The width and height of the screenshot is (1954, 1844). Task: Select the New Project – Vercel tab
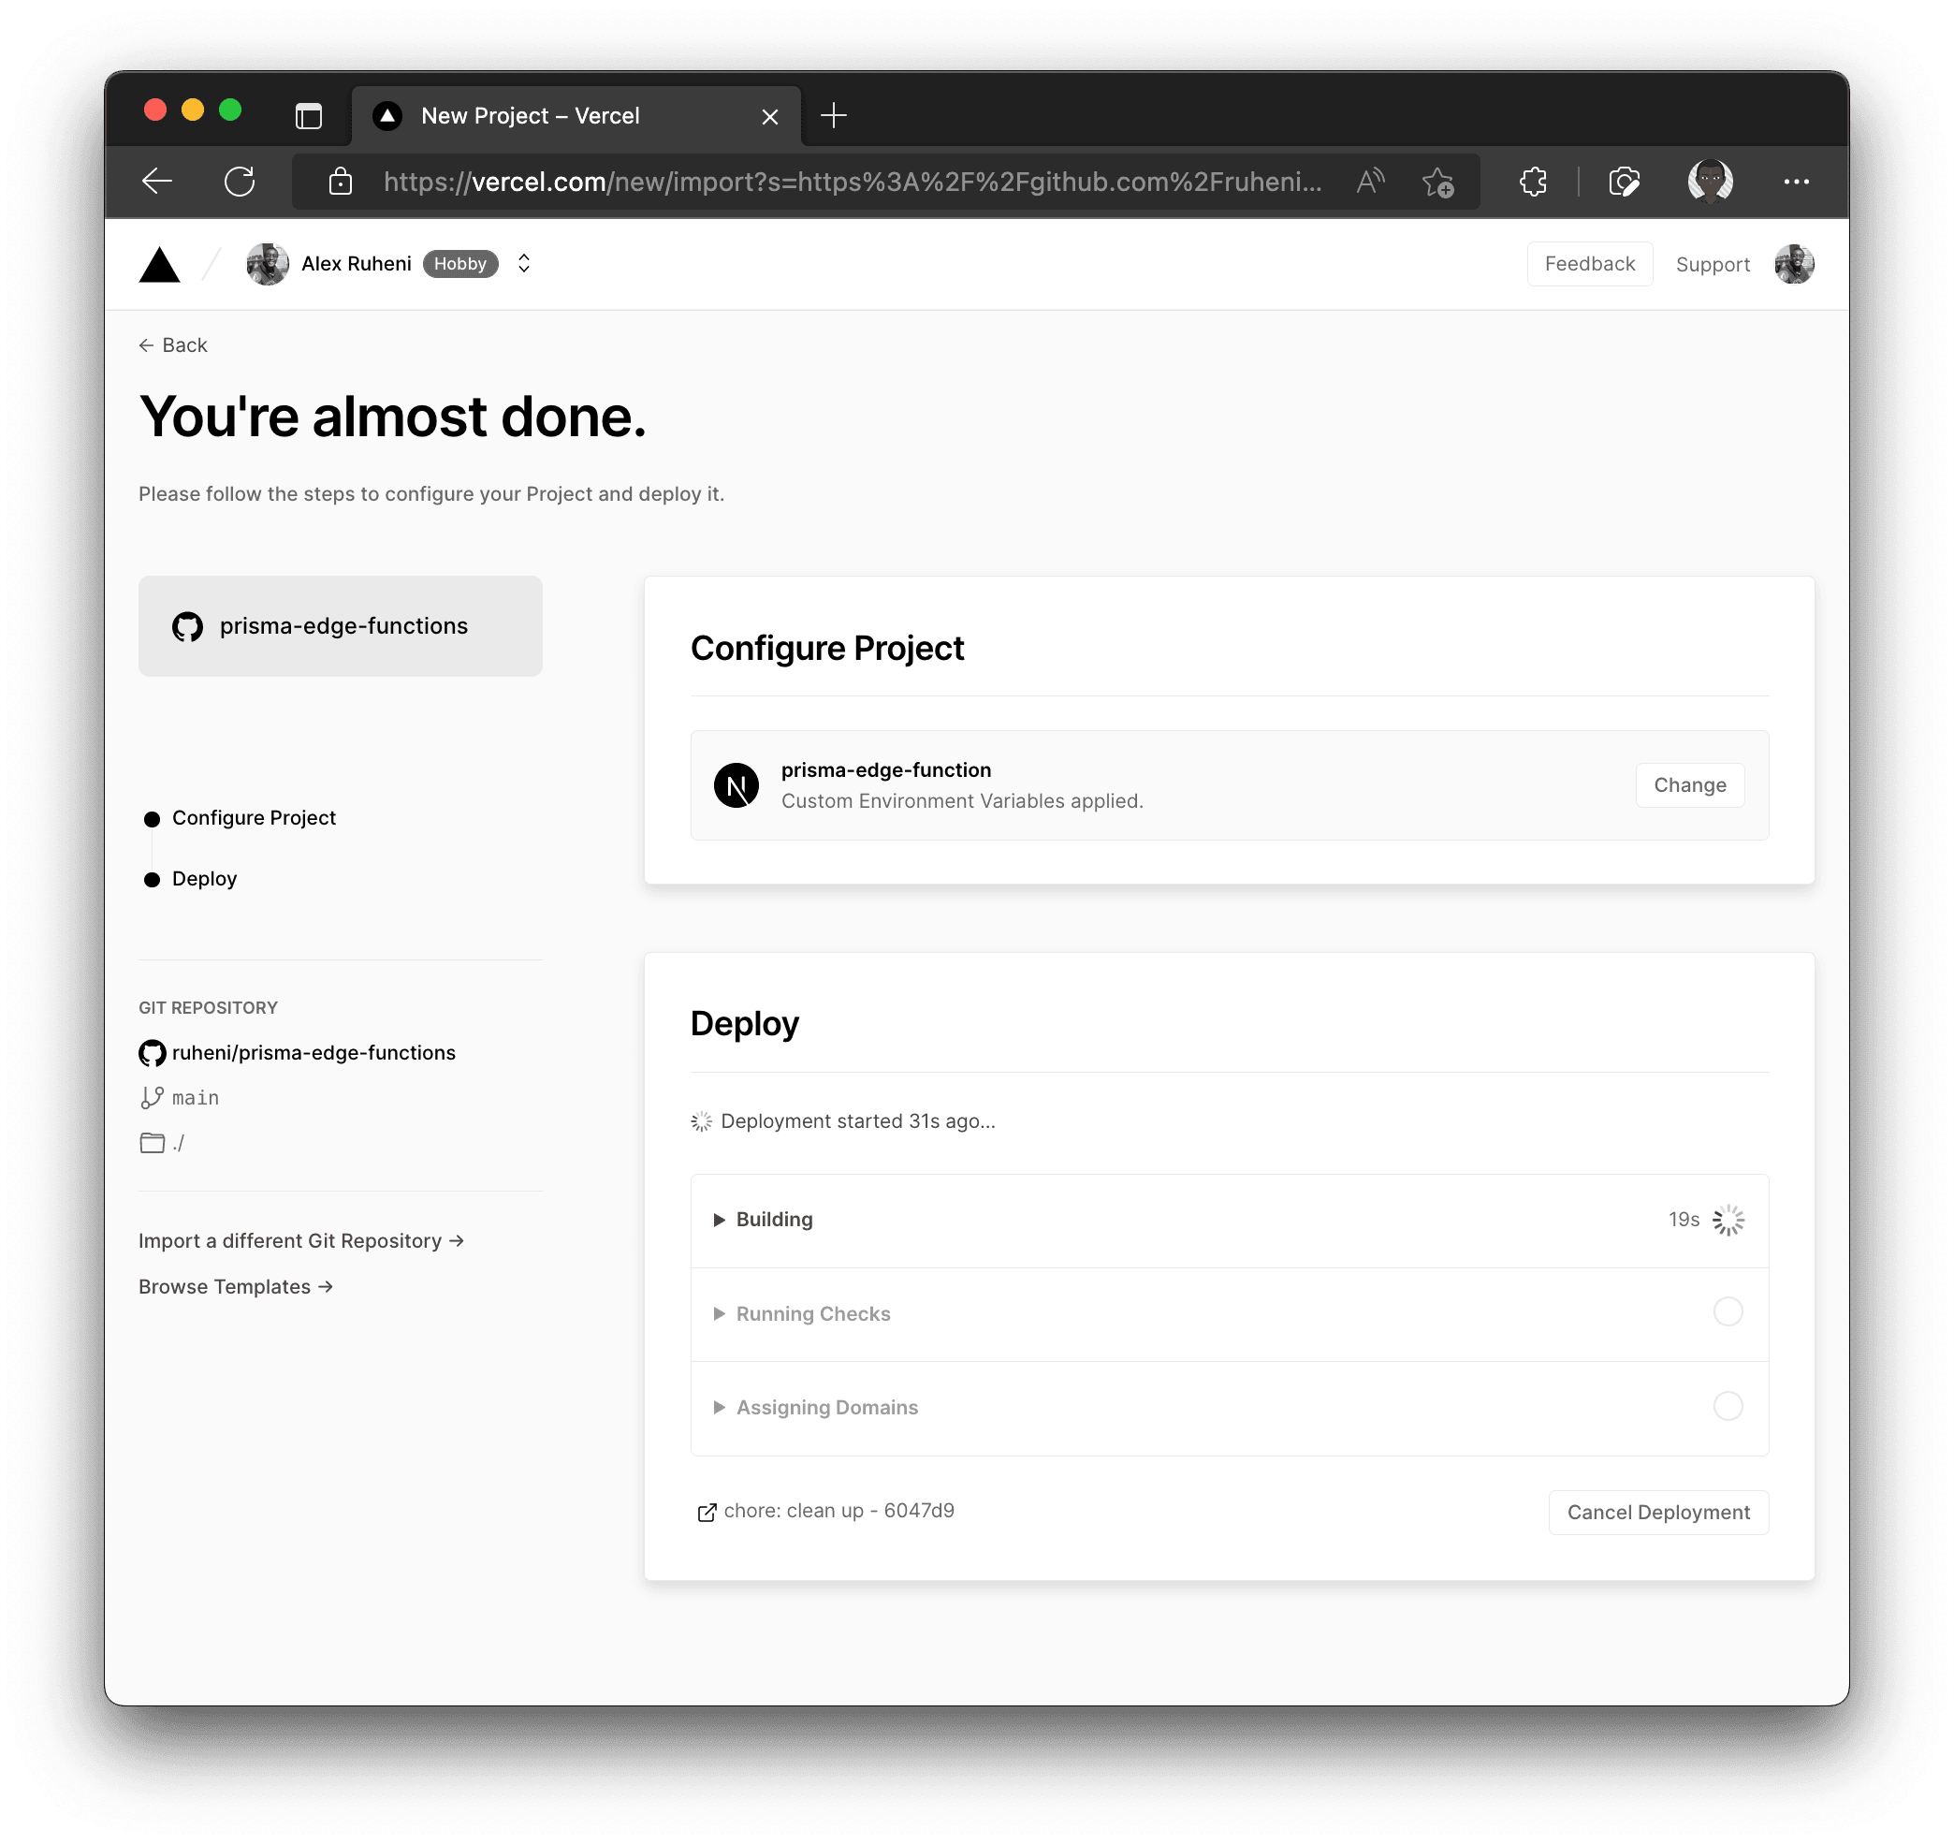pos(531,116)
